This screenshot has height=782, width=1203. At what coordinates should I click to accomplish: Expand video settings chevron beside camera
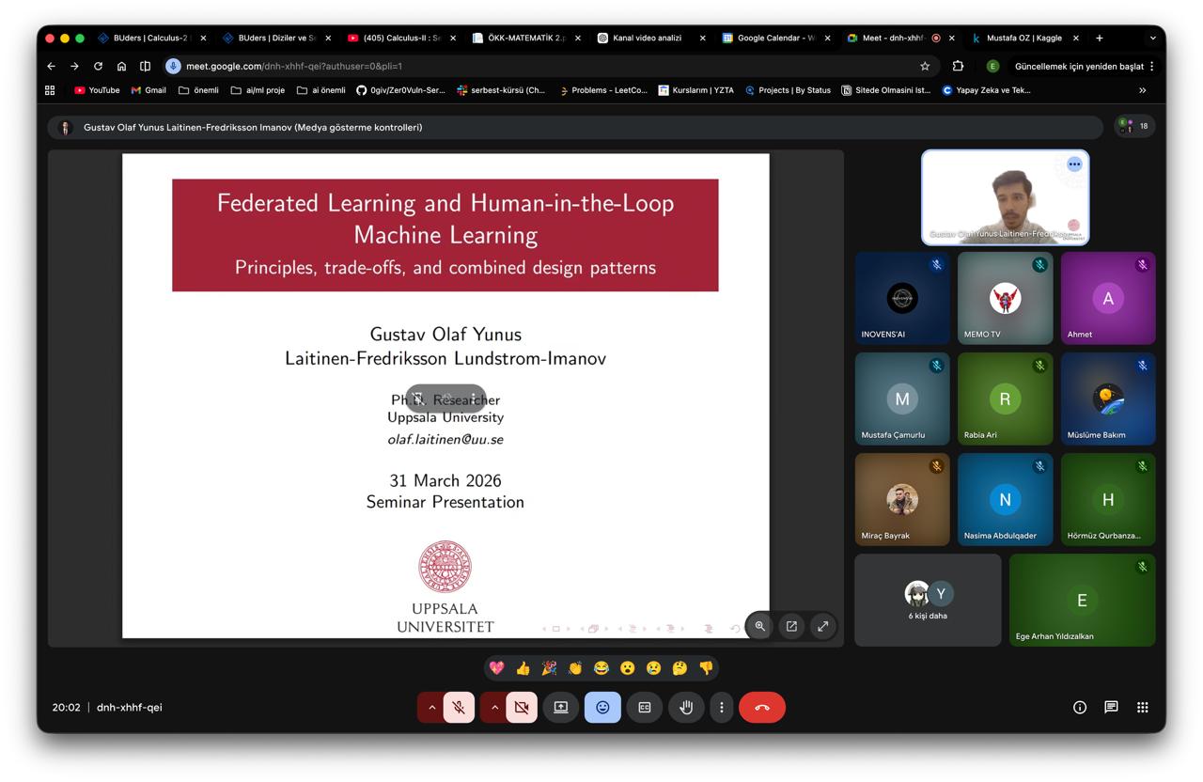click(494, 707)
